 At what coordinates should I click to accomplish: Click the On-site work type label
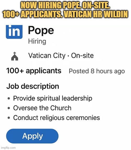tap(83, 56)
